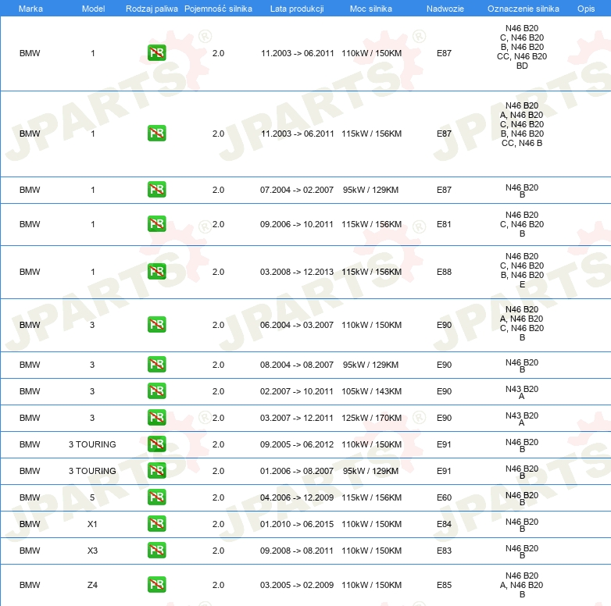This screenshot has width=611, height=606.
Task: Click the 125kW / 170KM power cell
Action: pos(371,418)
